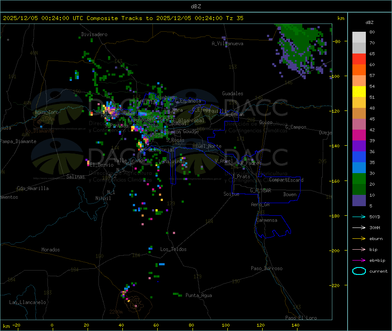Select the magenta 39–42 dBZ color swatch
The image size is (392, 331).
pyautogui.click(x=359, y=135)
